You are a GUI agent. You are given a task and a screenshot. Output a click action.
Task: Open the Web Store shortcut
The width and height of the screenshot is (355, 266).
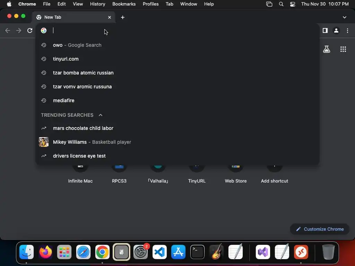click(236, 175)
